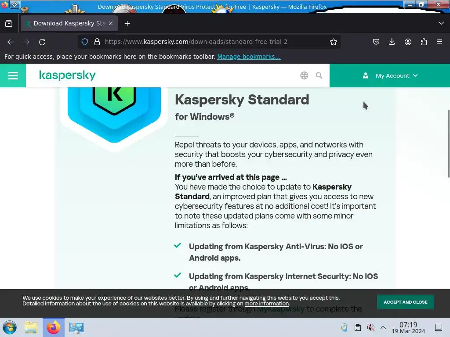Screen dimensions: 450x337
Task: Open Firefox application menu
Action: (x=439, y=42)
